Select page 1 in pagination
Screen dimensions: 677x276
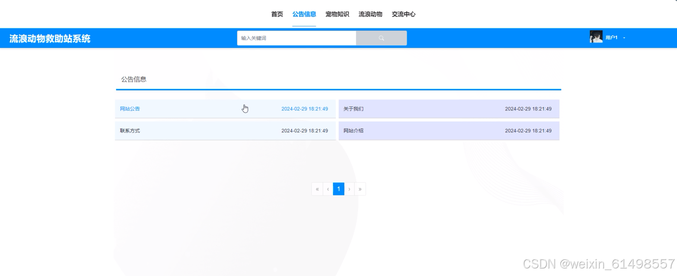(x=339, y=189)
